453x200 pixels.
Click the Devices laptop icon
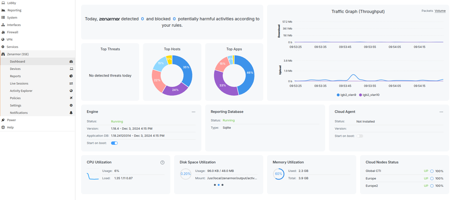point(71,69)
